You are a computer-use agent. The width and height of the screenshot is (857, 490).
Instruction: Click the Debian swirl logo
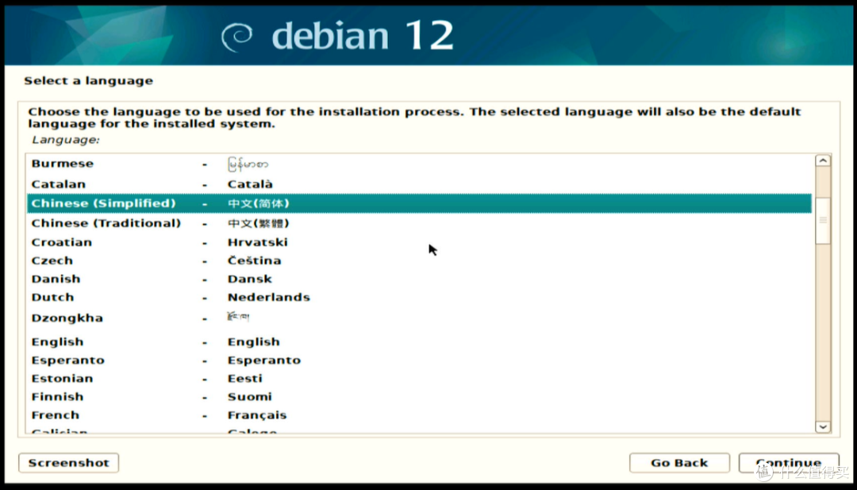[237, 34]
